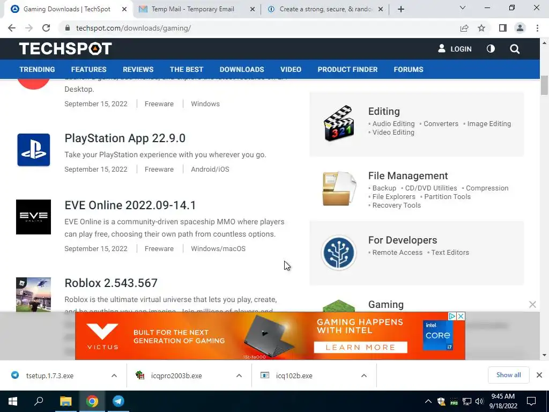Image resolution: width=549 pixels, height=412 pixels.
Task: Click the scrollbar down arrow
Action: pos(544,355)
